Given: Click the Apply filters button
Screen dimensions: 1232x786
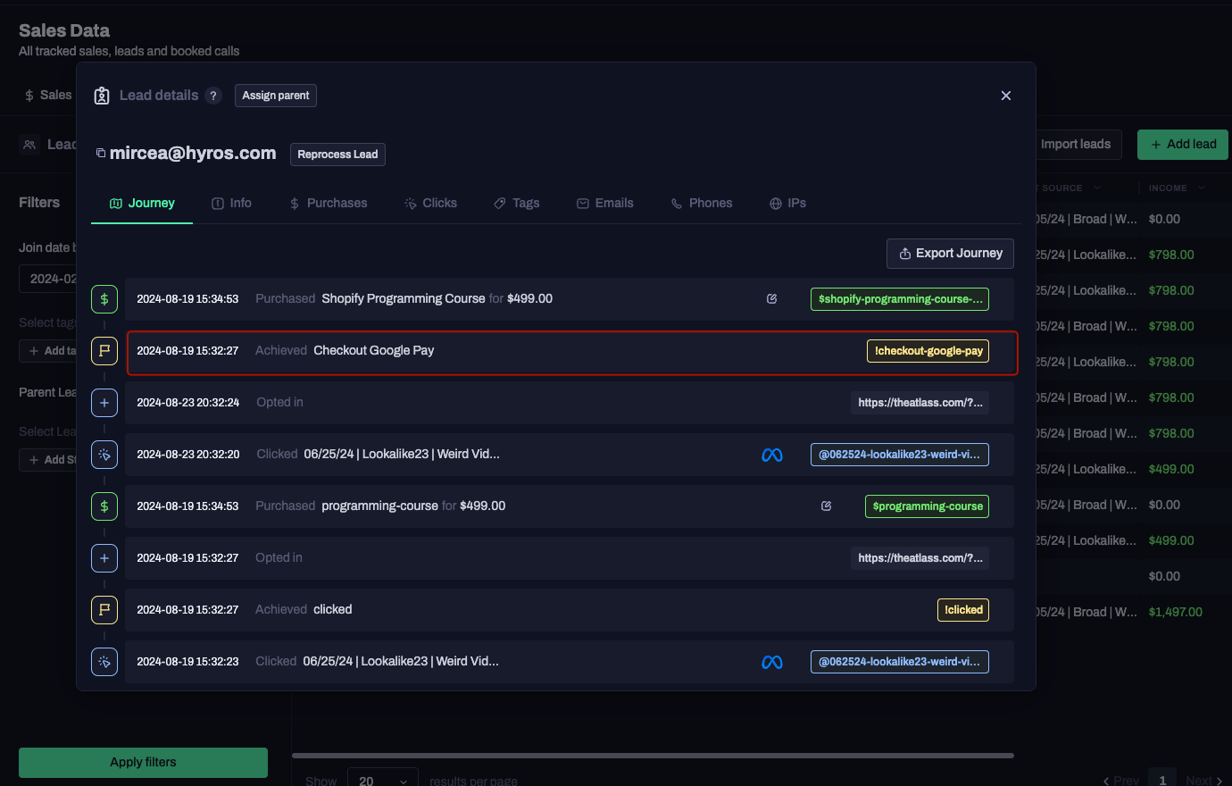Looking at the screenshot, I should [143, 762].
